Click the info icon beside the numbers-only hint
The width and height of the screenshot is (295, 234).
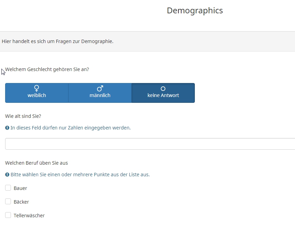7,128
